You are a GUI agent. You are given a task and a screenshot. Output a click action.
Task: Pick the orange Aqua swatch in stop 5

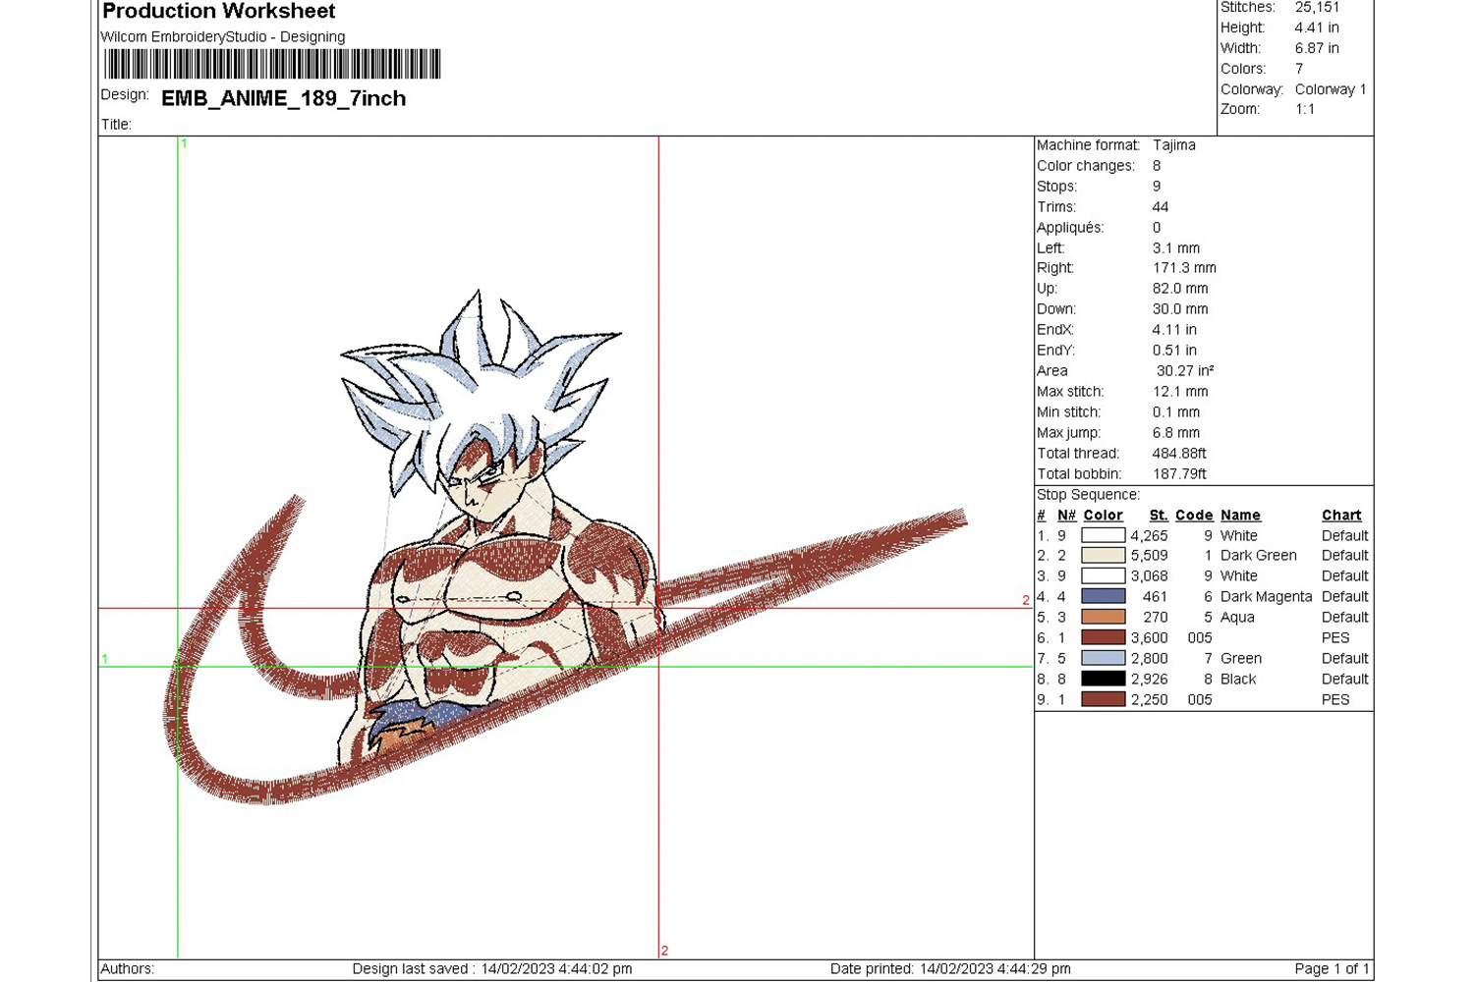(x=1103, y=617)
